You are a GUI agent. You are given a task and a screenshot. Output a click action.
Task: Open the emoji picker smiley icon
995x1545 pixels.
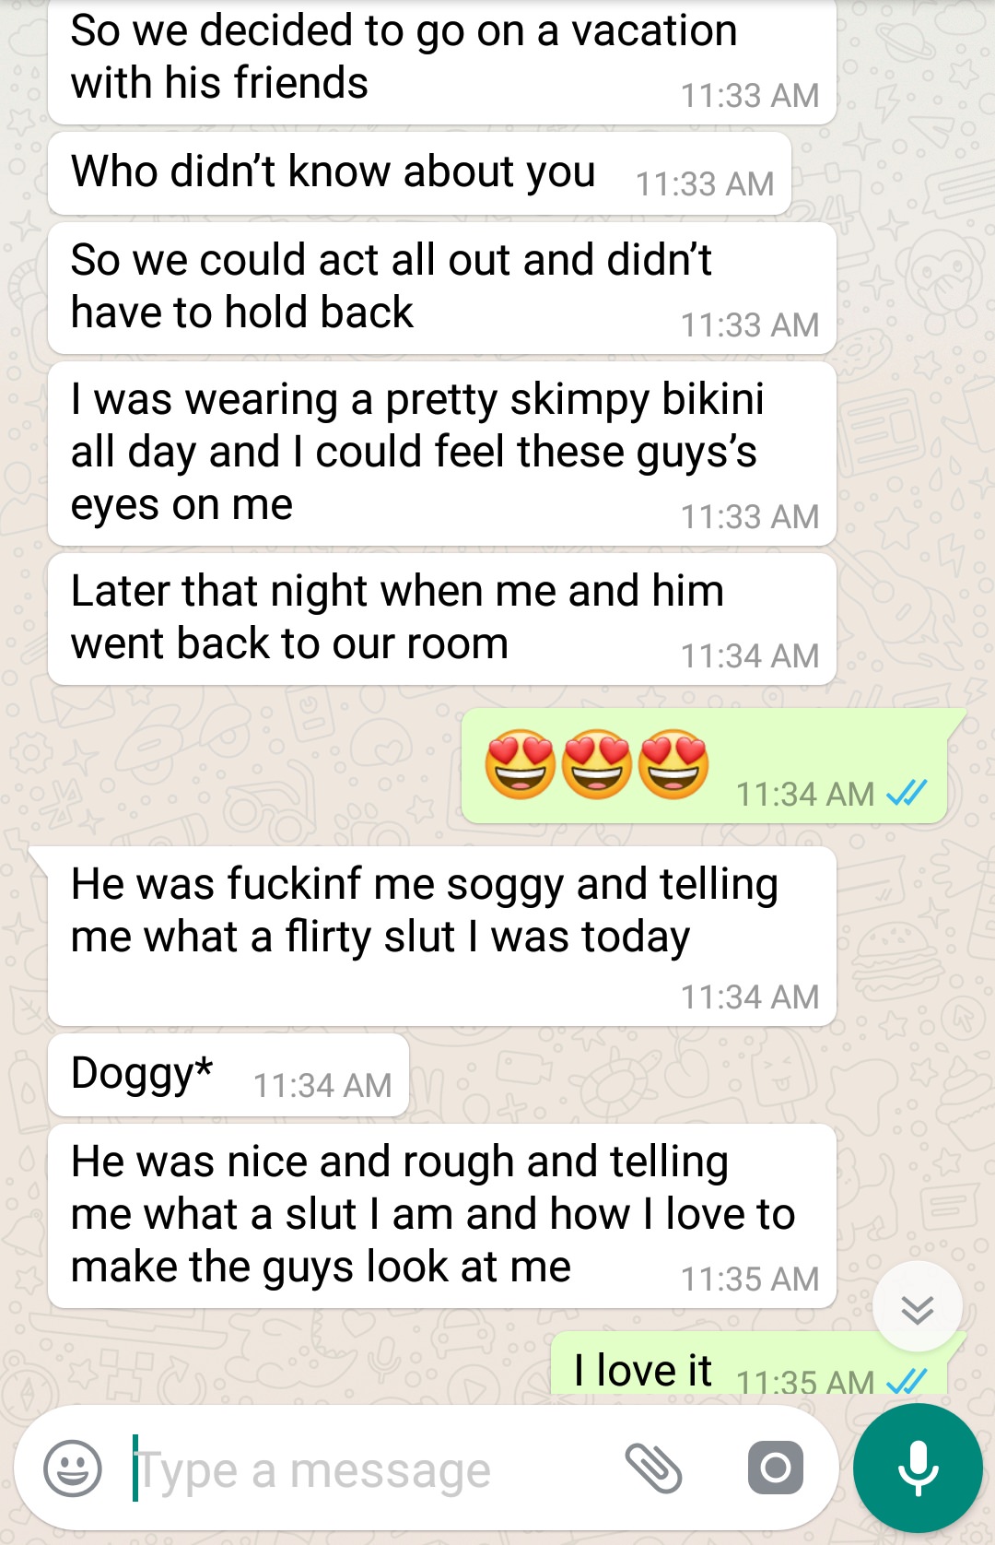73,1468
